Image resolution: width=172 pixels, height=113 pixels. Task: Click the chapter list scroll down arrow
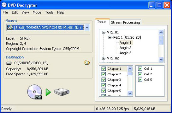coord(130,93)
